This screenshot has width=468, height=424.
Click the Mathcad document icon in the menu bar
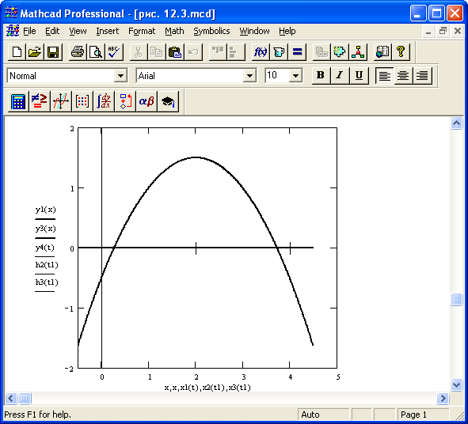point(13,31)
